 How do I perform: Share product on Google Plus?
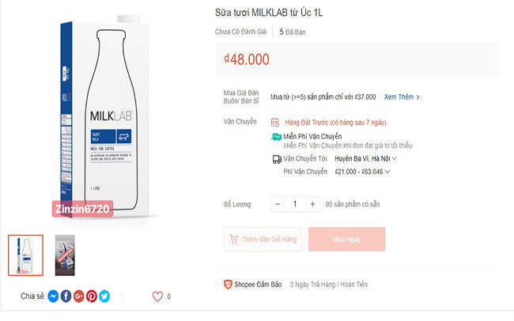[78, 296]
